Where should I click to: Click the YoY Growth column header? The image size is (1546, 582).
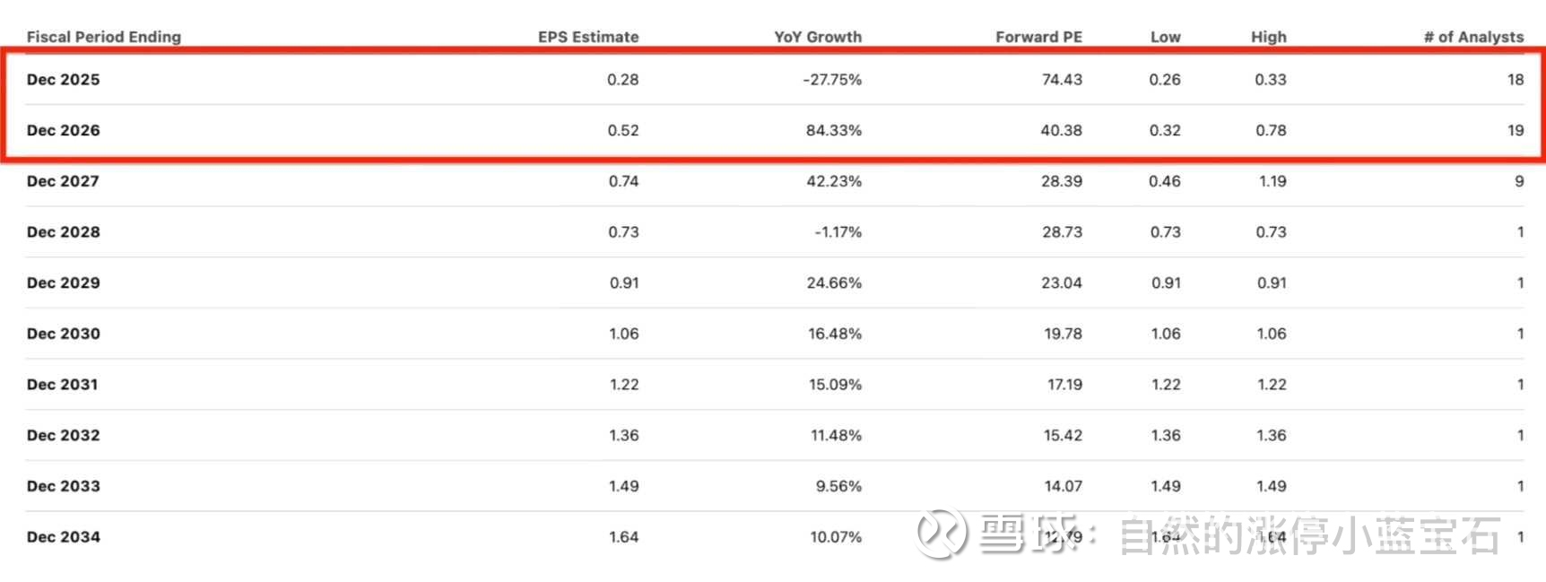point(818,37)
